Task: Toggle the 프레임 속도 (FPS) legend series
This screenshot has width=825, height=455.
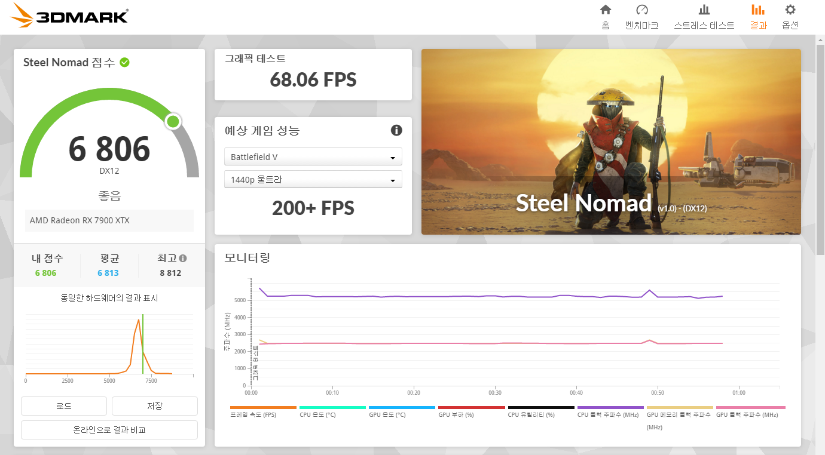Action: coord(263,411)
